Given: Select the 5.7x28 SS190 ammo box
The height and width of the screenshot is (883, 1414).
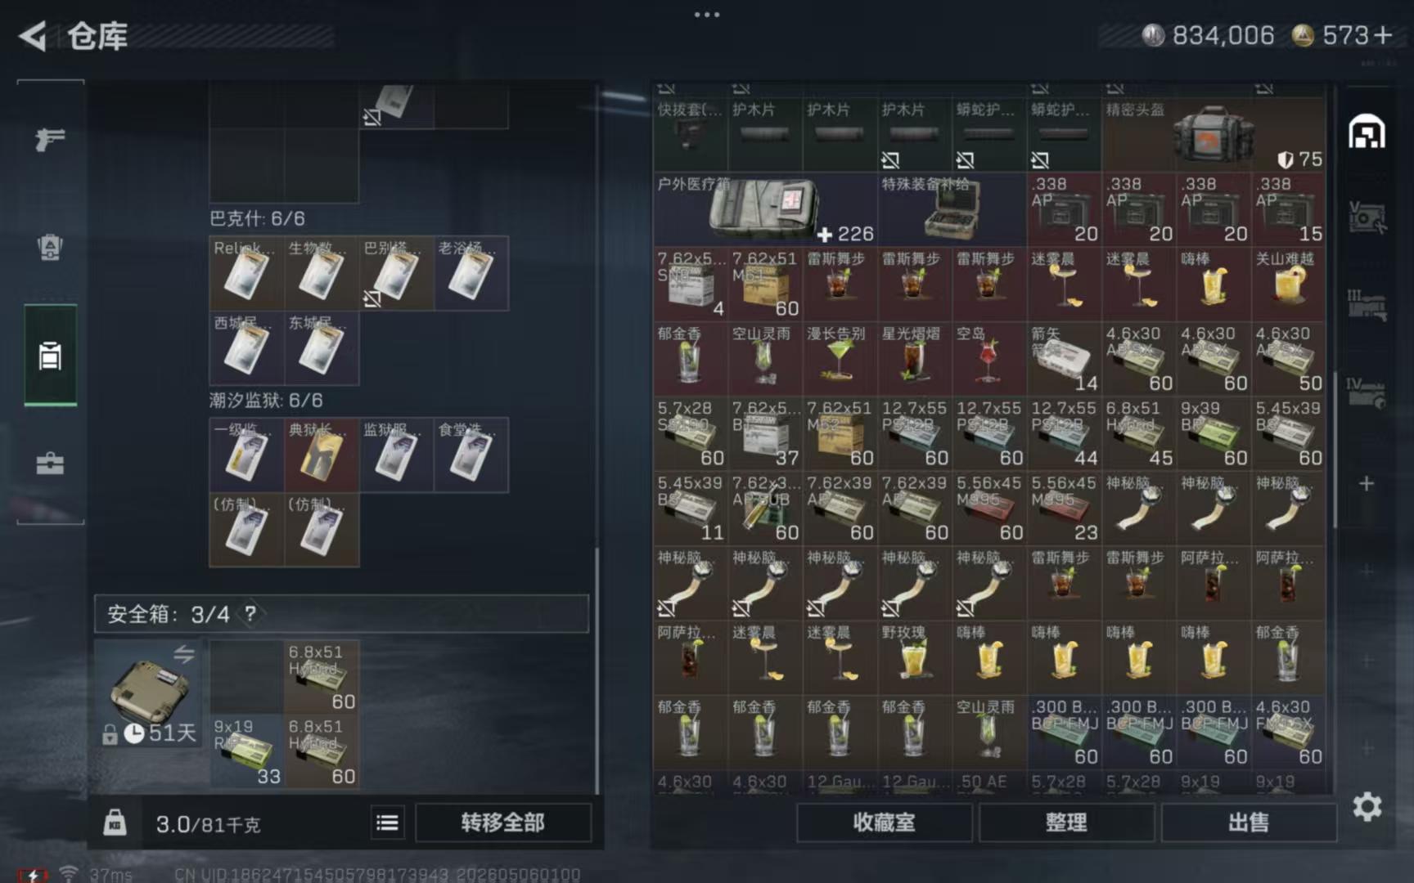Looking at the screenshot, I should coord(691,433).
